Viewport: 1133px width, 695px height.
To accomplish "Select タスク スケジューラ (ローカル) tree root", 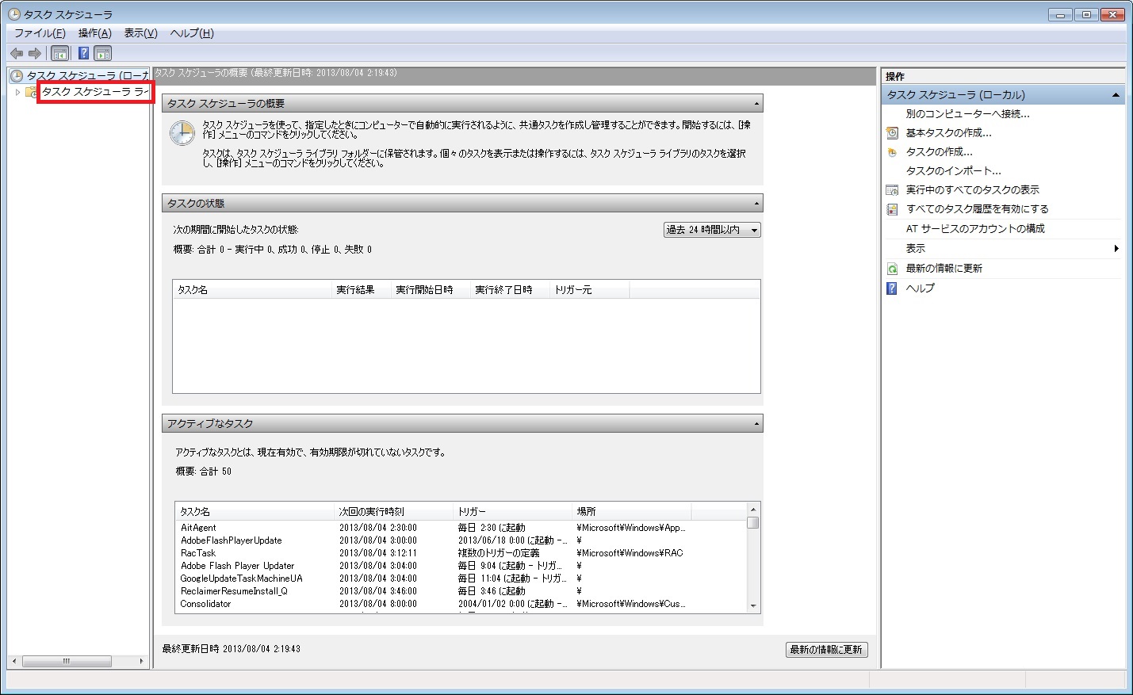I will (x=87, y=76).
